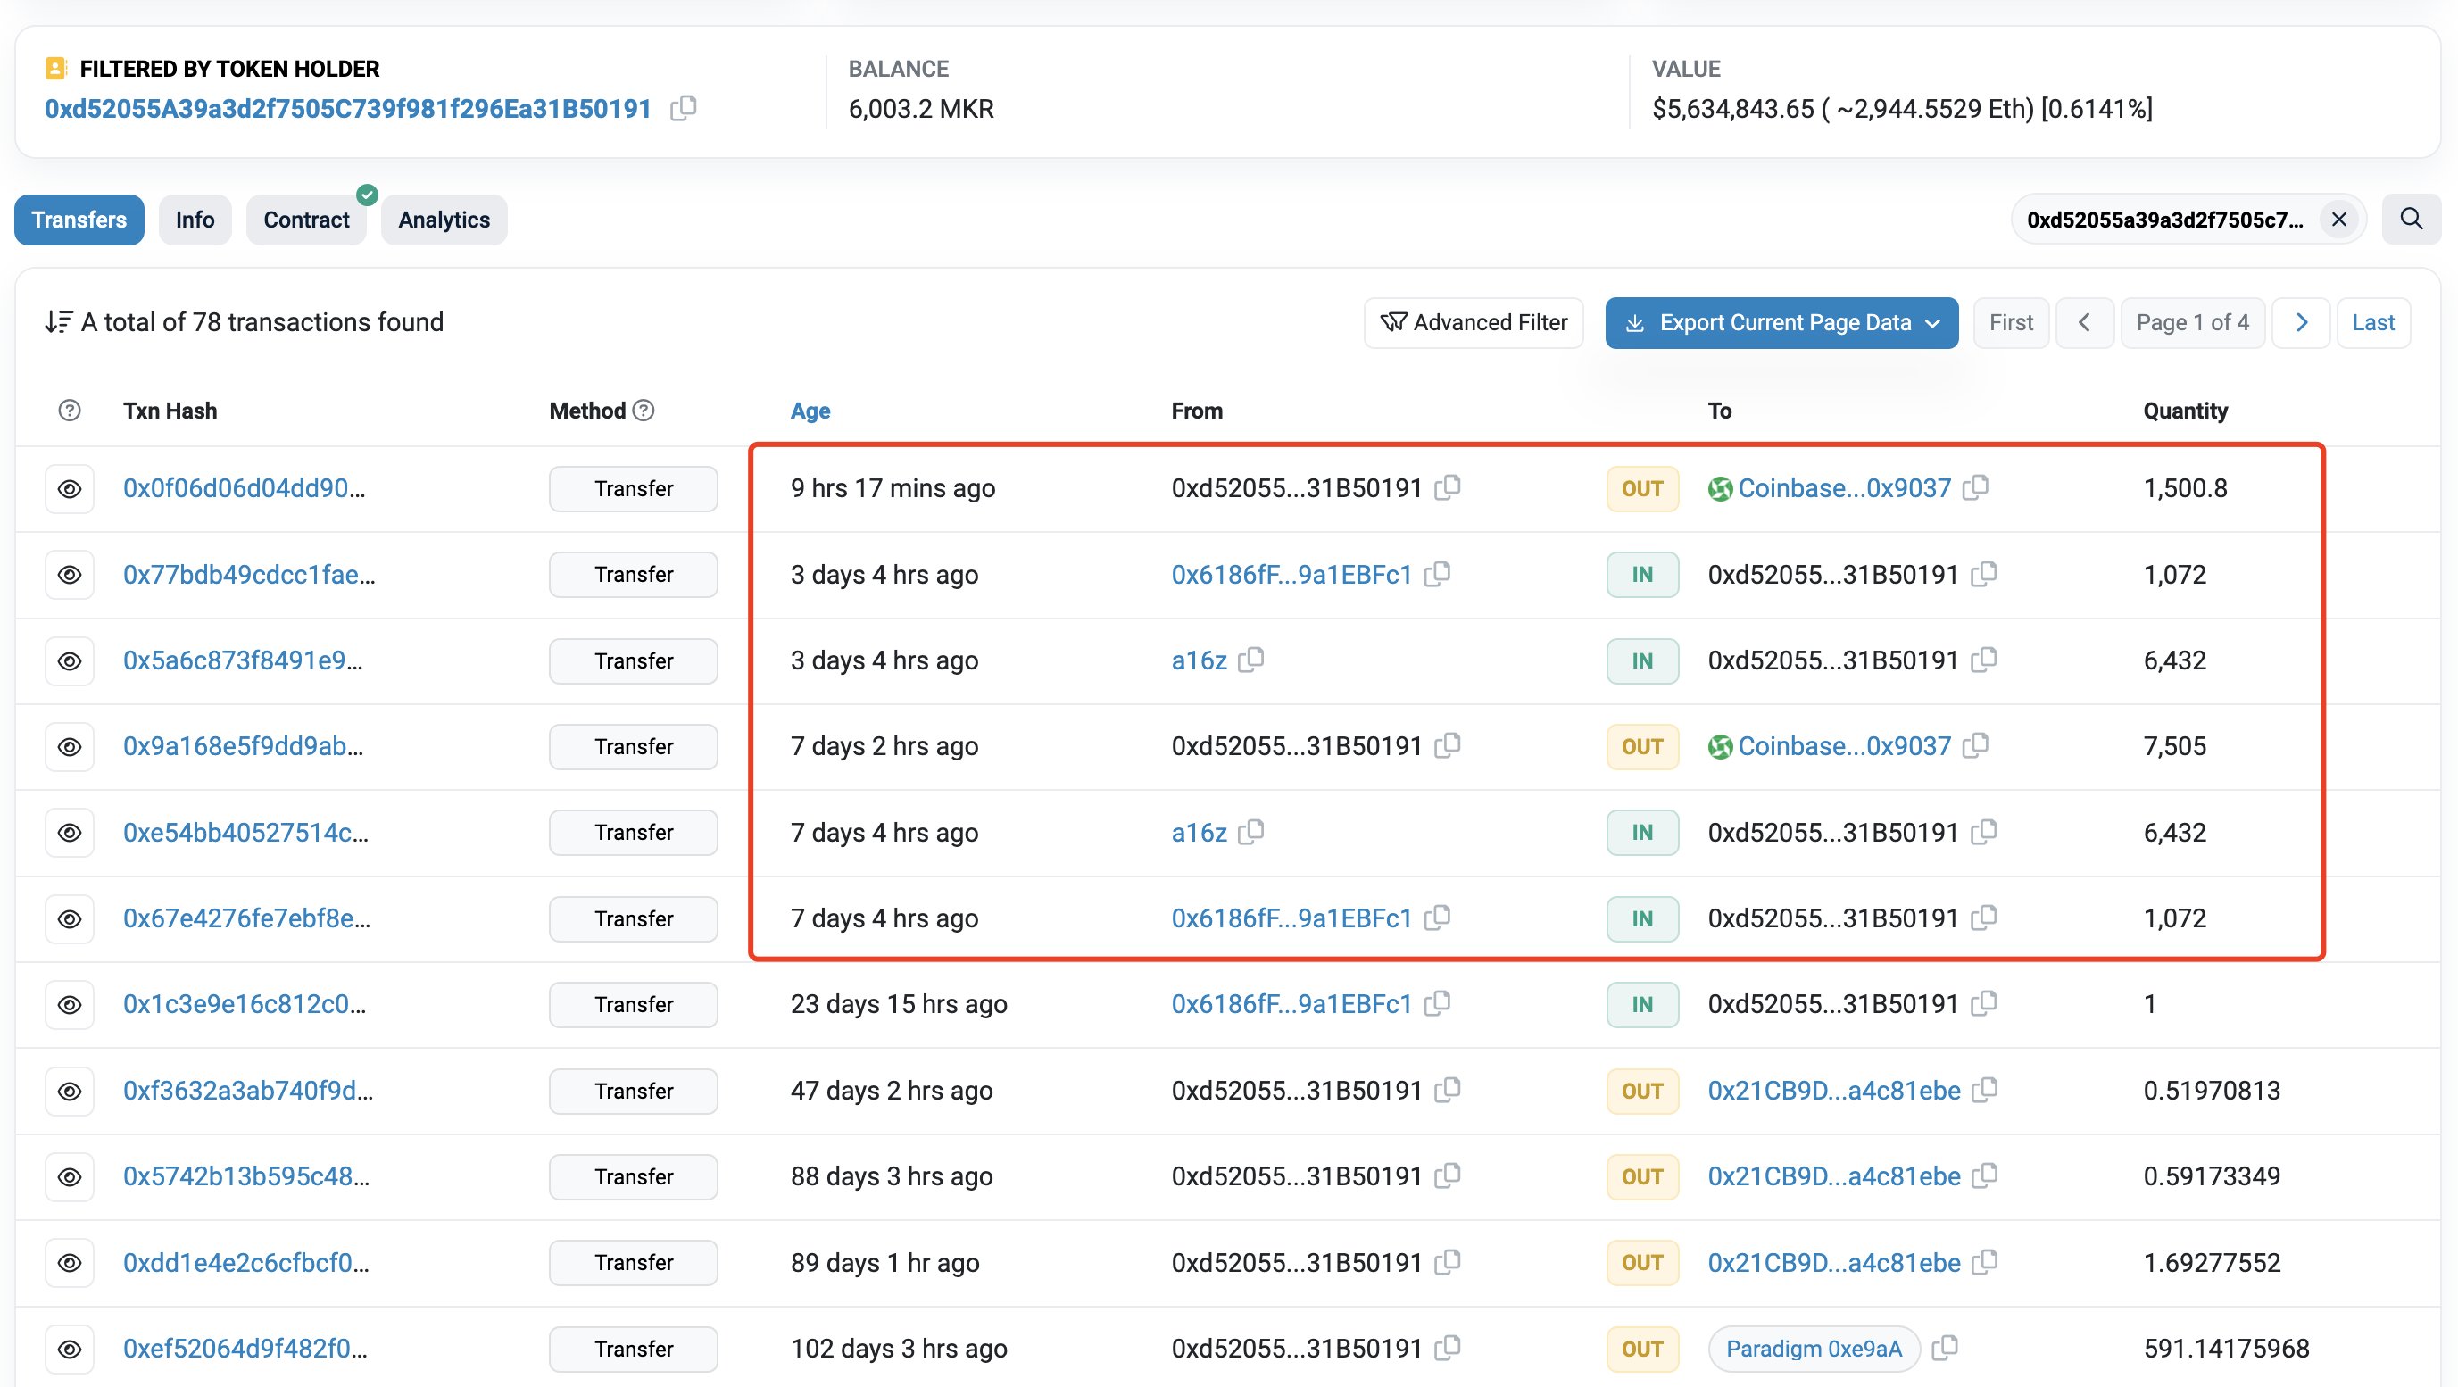
Task: Toggle eye visibility icon on first row
Action: point(68,486)
